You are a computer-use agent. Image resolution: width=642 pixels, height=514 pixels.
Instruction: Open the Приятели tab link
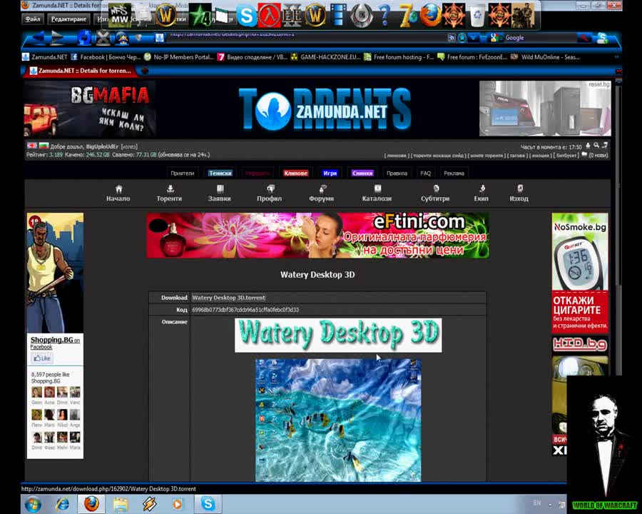pos(182,173)
